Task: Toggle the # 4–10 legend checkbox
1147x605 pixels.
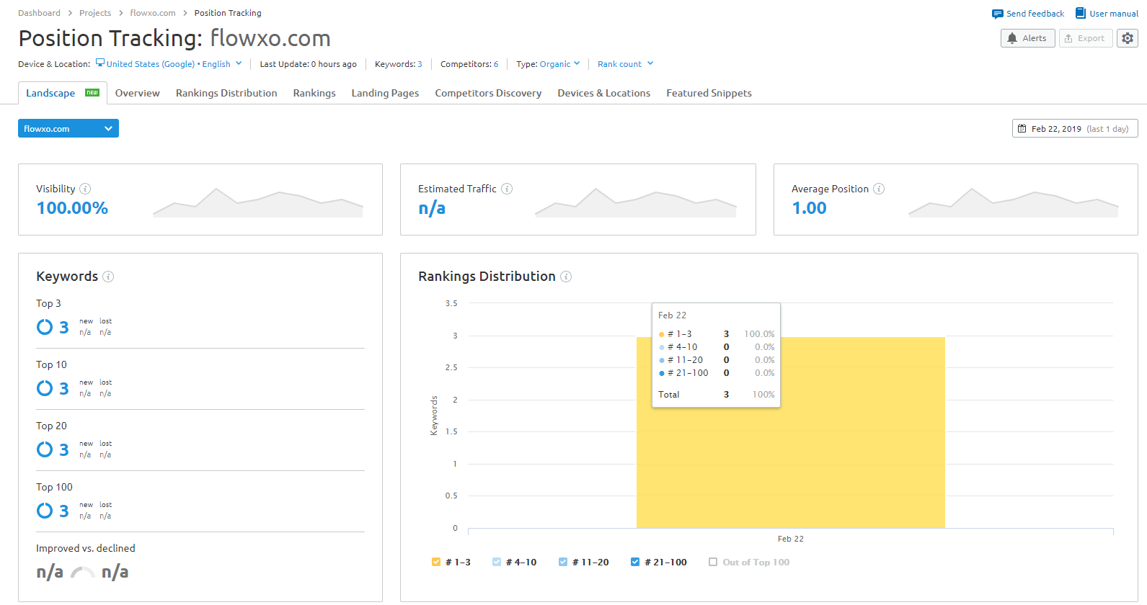Action: 497,563
